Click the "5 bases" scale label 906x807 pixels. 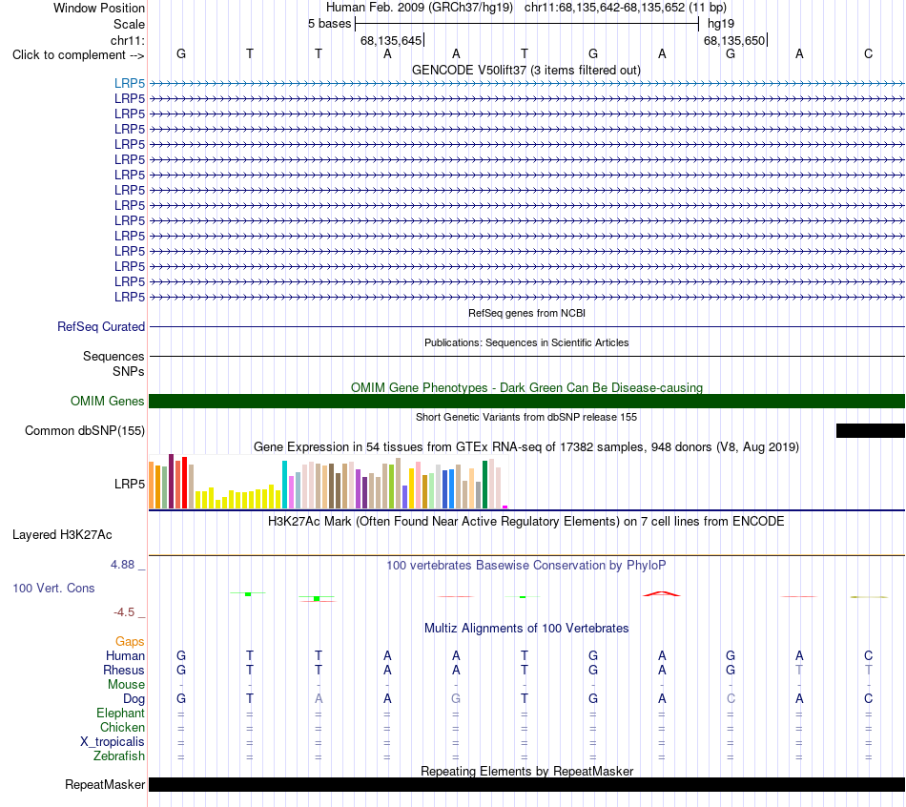click(329, 24)
